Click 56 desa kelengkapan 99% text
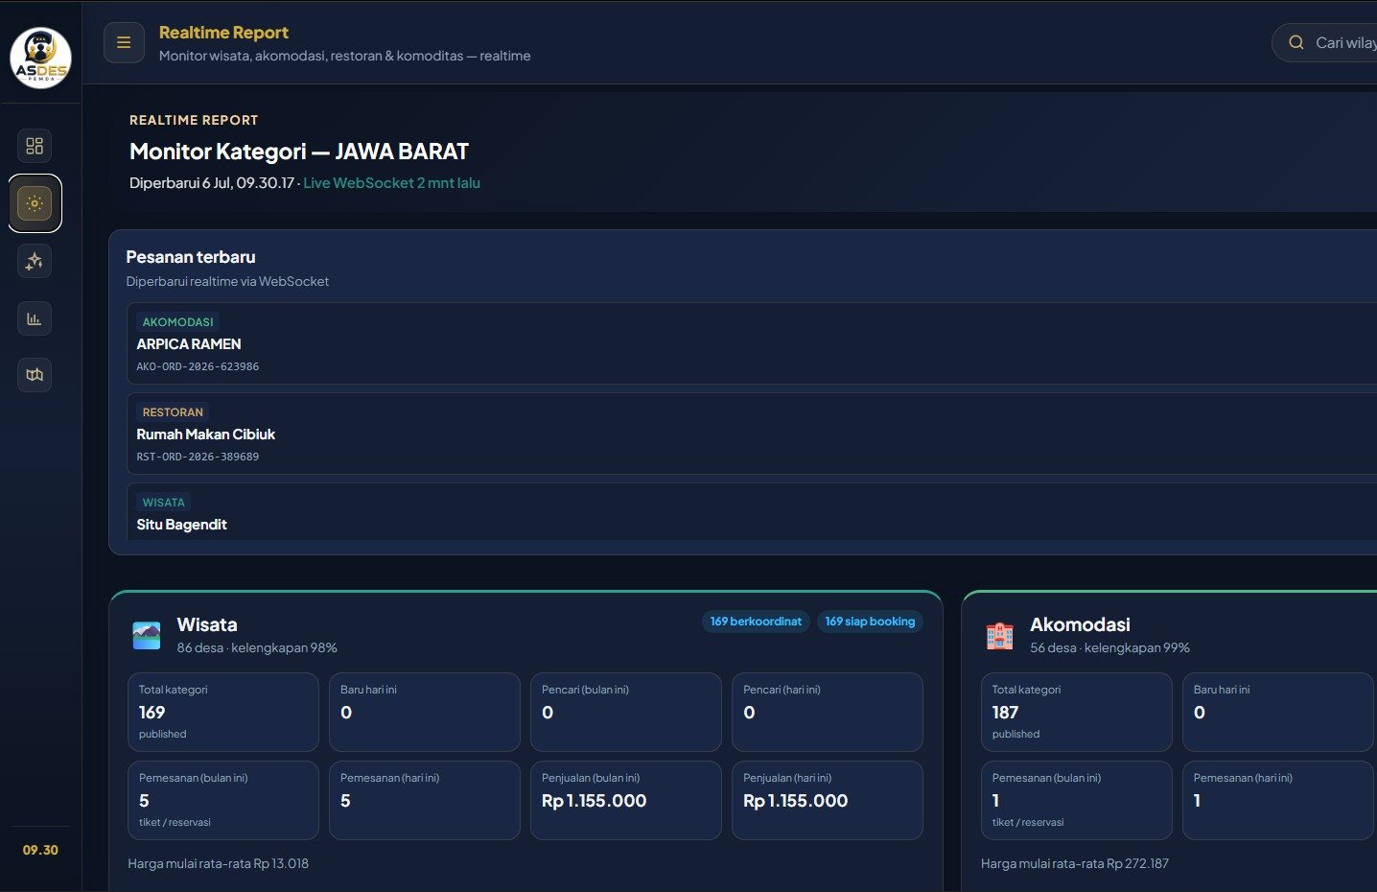The width and height of the screenshot is (1377, 892). coord(1109,647)
